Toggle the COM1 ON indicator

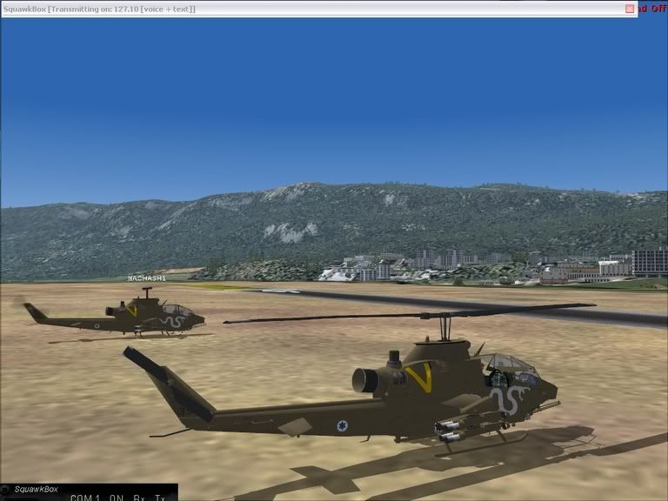117,498
